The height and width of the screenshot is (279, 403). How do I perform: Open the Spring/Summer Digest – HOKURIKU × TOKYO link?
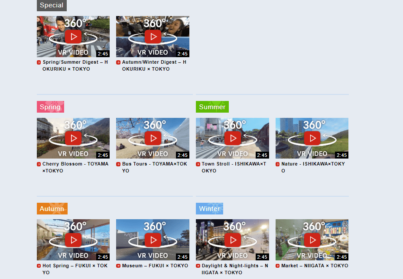pos(75,65)
